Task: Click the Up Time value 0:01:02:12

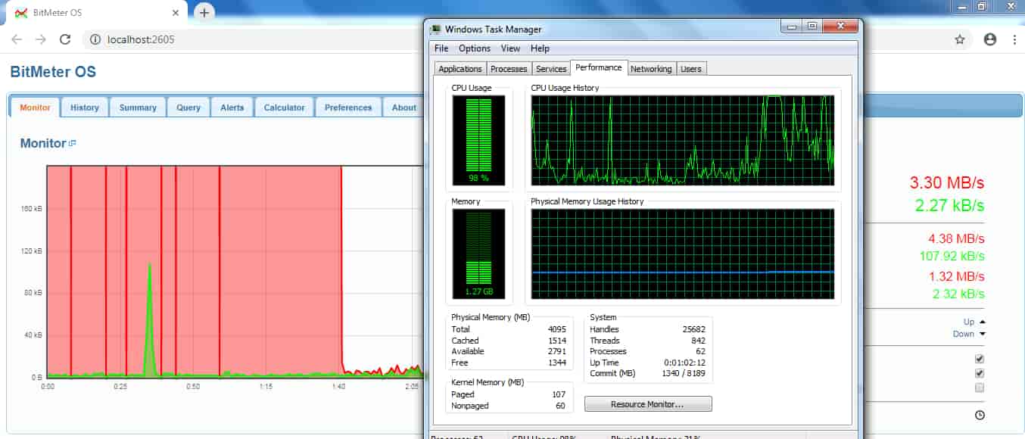Action: pyautogui.click(x=684, y=363)
